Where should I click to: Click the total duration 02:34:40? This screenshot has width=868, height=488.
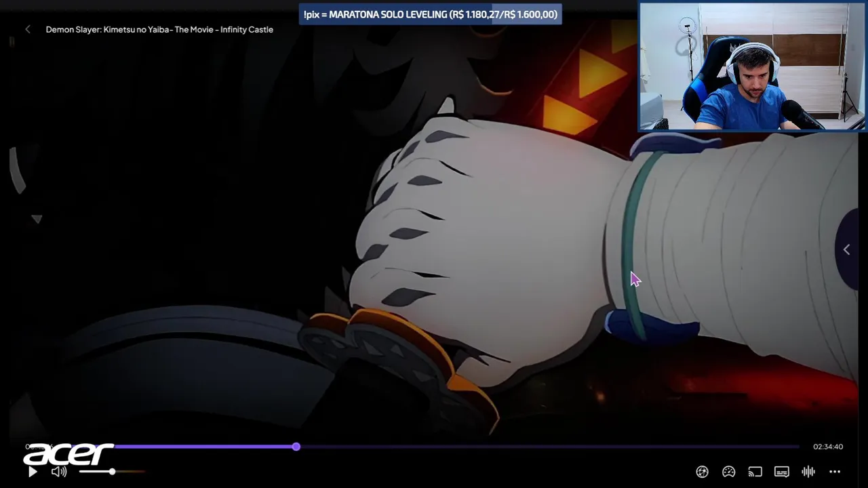click(828, 447)
